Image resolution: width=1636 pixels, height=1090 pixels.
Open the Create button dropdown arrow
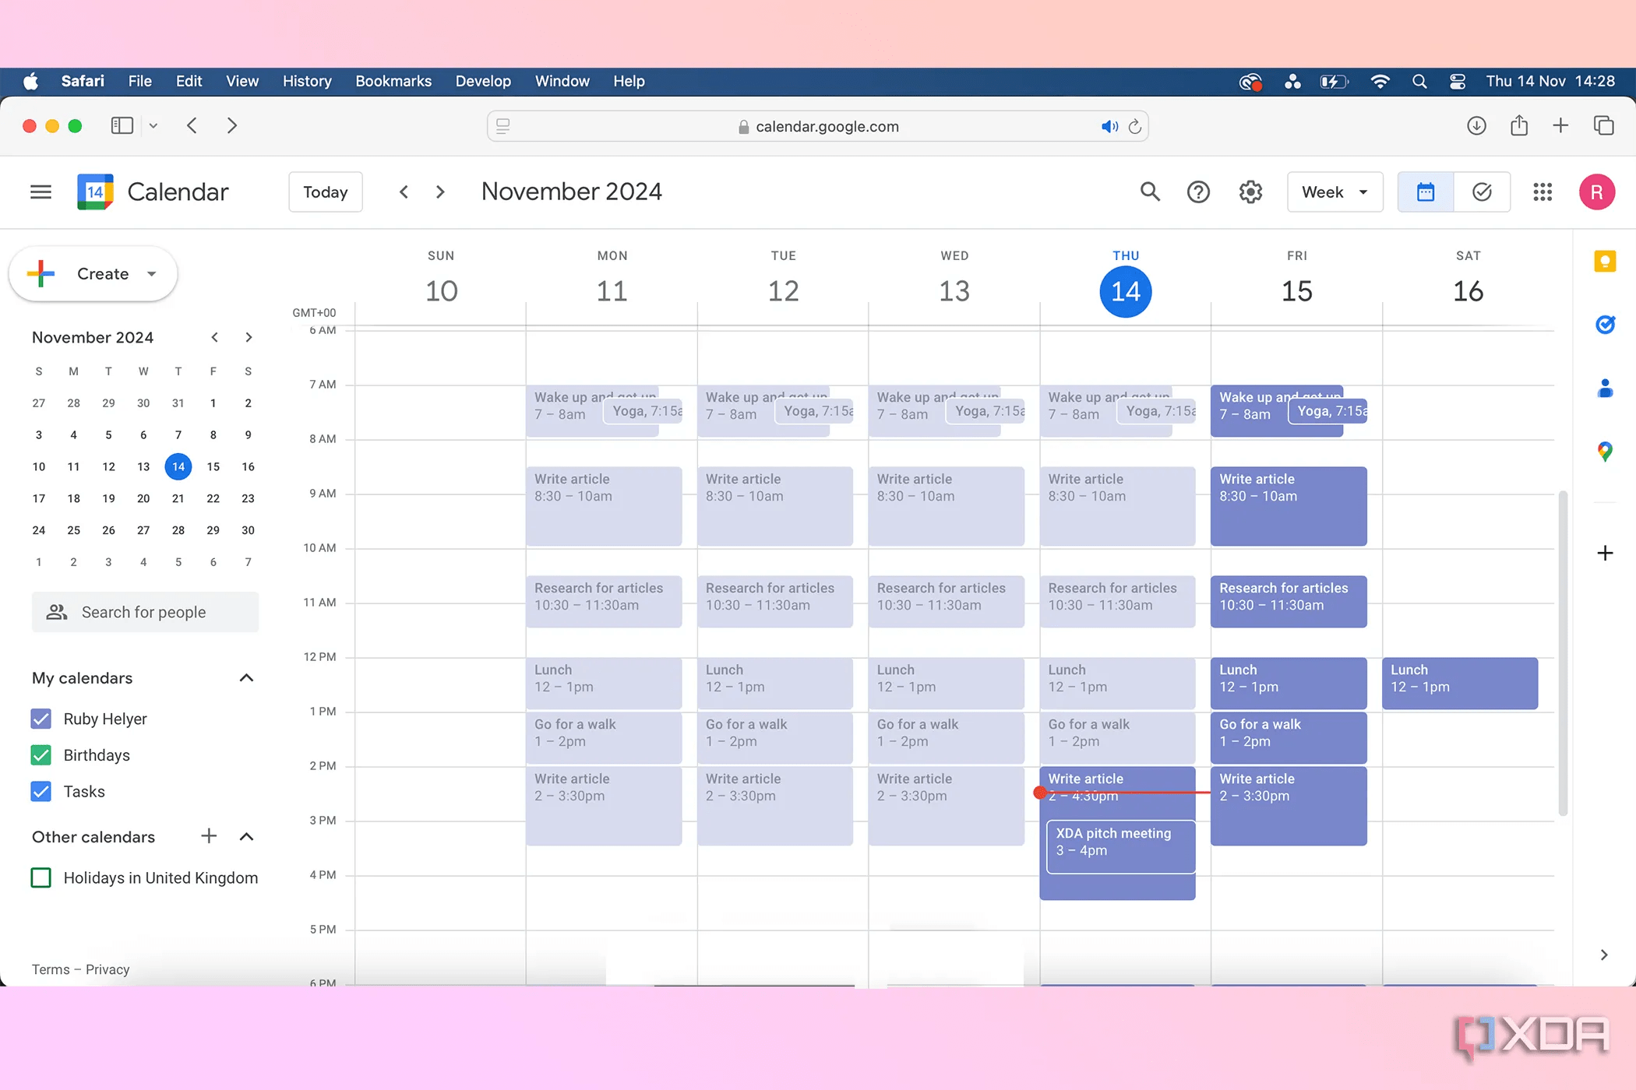coord(152,274)
